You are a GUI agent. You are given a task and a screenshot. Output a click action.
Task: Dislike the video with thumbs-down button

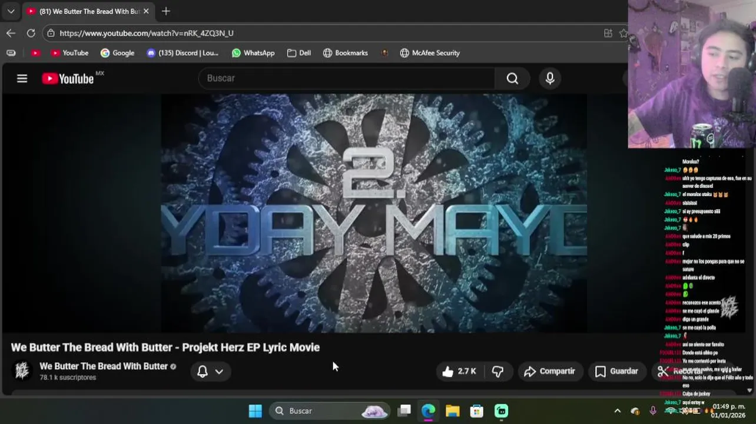(x=498, y=371)
